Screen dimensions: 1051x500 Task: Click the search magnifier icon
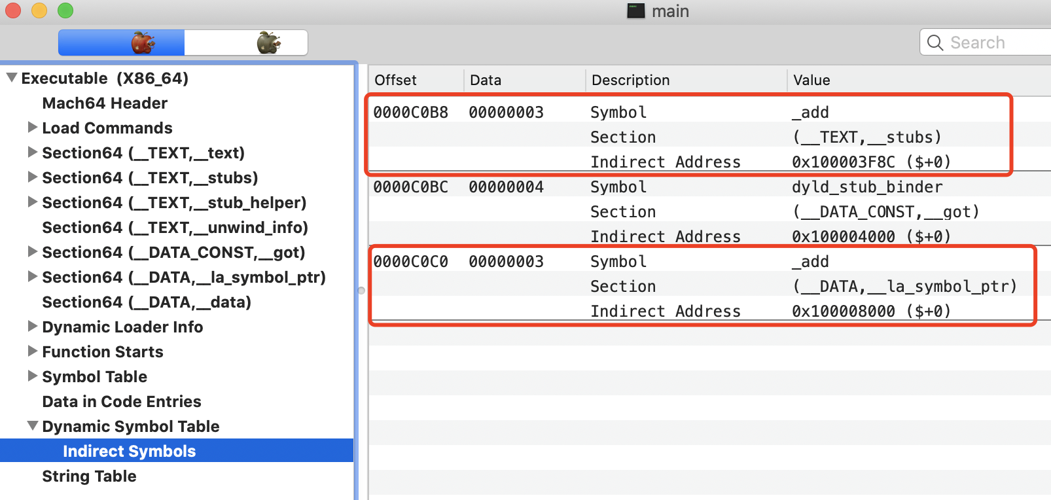(x=935, y=43)
